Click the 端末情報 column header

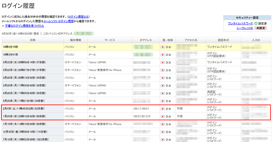tap(75, 40)
